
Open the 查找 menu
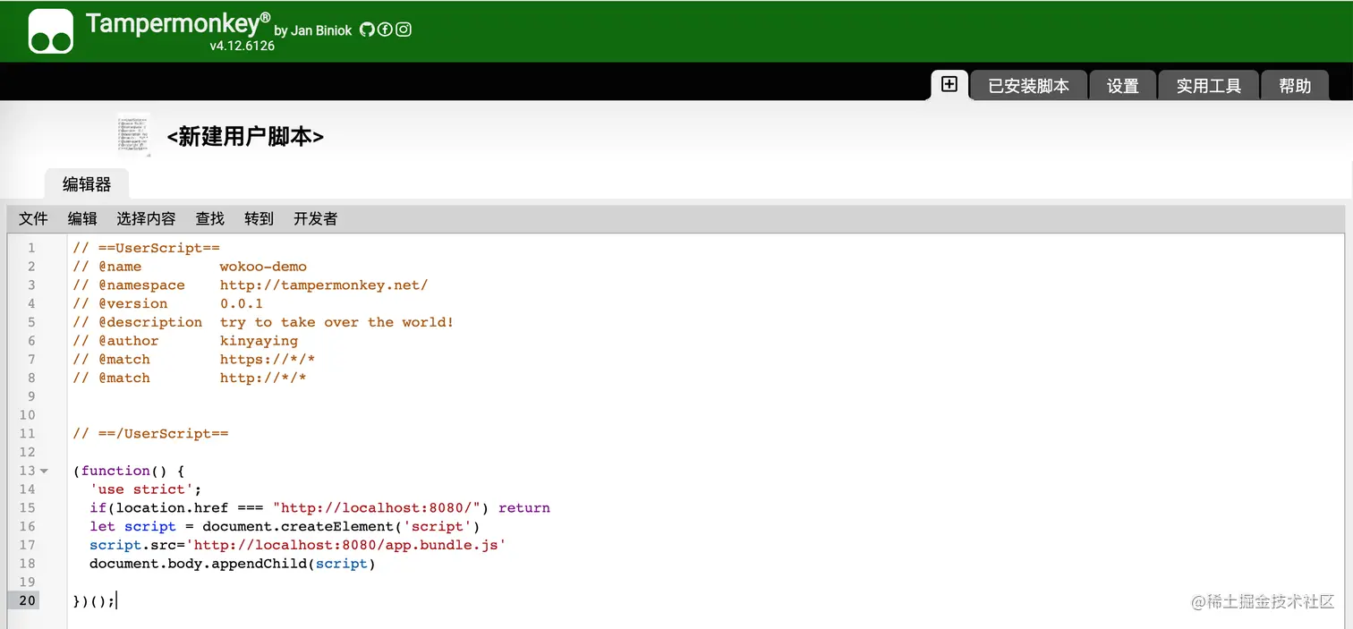coord(210,218)
